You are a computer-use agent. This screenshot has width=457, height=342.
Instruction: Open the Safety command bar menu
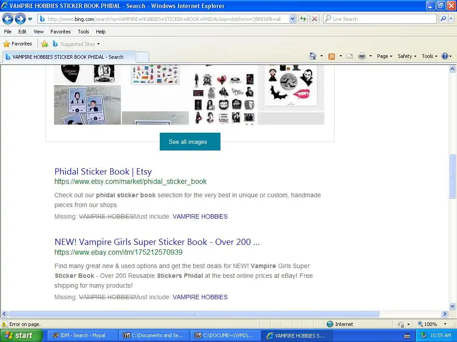pyautogui.click(x=407, y=56)
